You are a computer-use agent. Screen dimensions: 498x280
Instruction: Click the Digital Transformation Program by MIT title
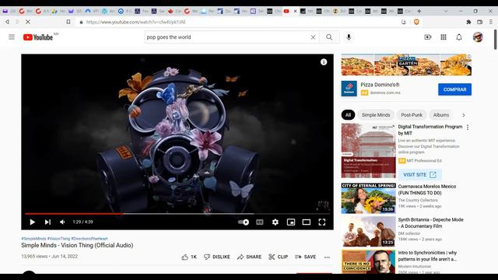[430, 130]
